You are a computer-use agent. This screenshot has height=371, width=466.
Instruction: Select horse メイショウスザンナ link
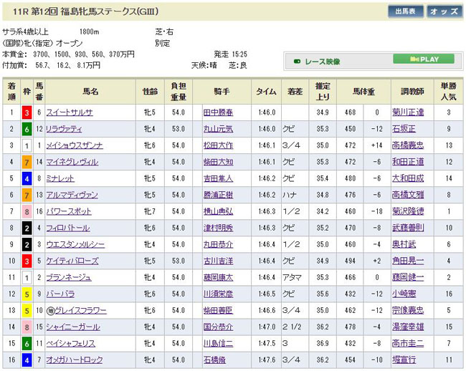click(x=74, y=145)
